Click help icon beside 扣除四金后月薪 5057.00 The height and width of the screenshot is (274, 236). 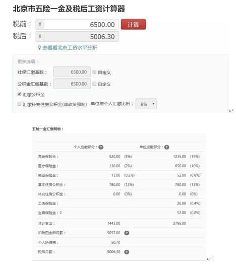point(127,233)
